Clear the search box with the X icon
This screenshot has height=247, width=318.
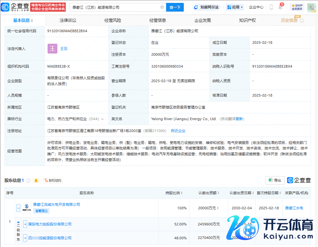pyautogui.click(x=162, y=7)
